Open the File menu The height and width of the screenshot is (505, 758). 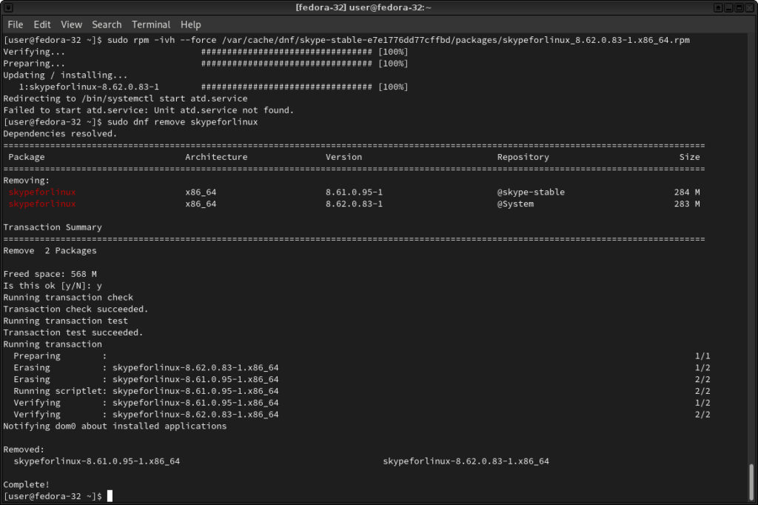tap(16, 24)
